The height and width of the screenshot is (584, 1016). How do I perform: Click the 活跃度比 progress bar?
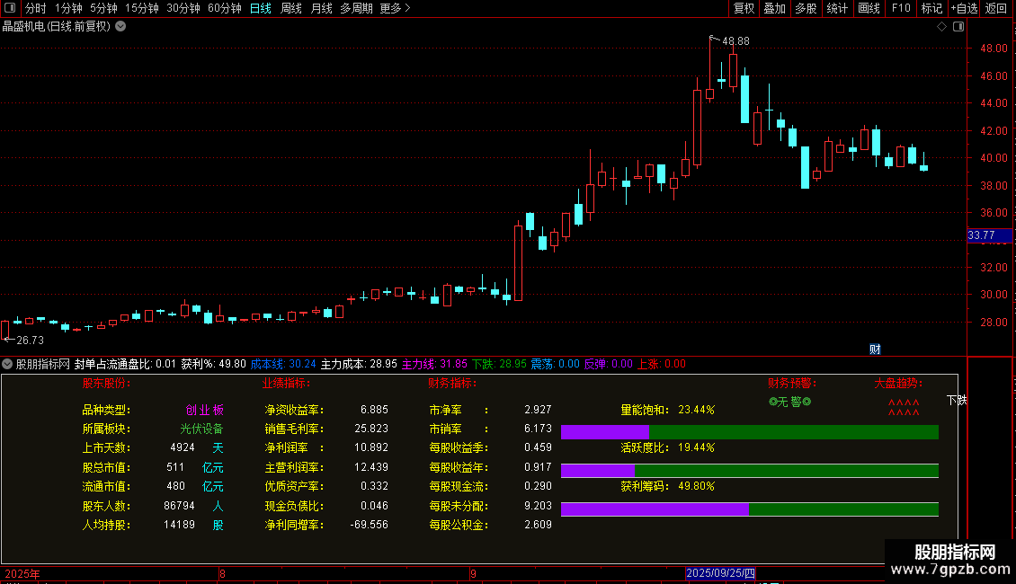[750, 471]
